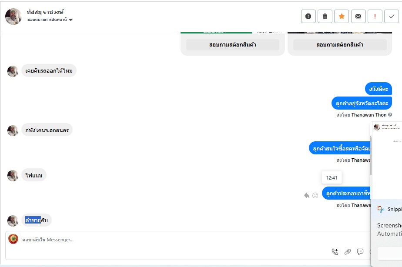402x267 pixels.
Task: Flag conversation with red exclamation icon
Action: tap(375, 17)
